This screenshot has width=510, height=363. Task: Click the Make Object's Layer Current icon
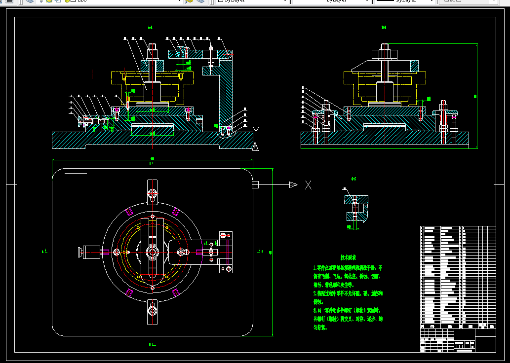189,1
